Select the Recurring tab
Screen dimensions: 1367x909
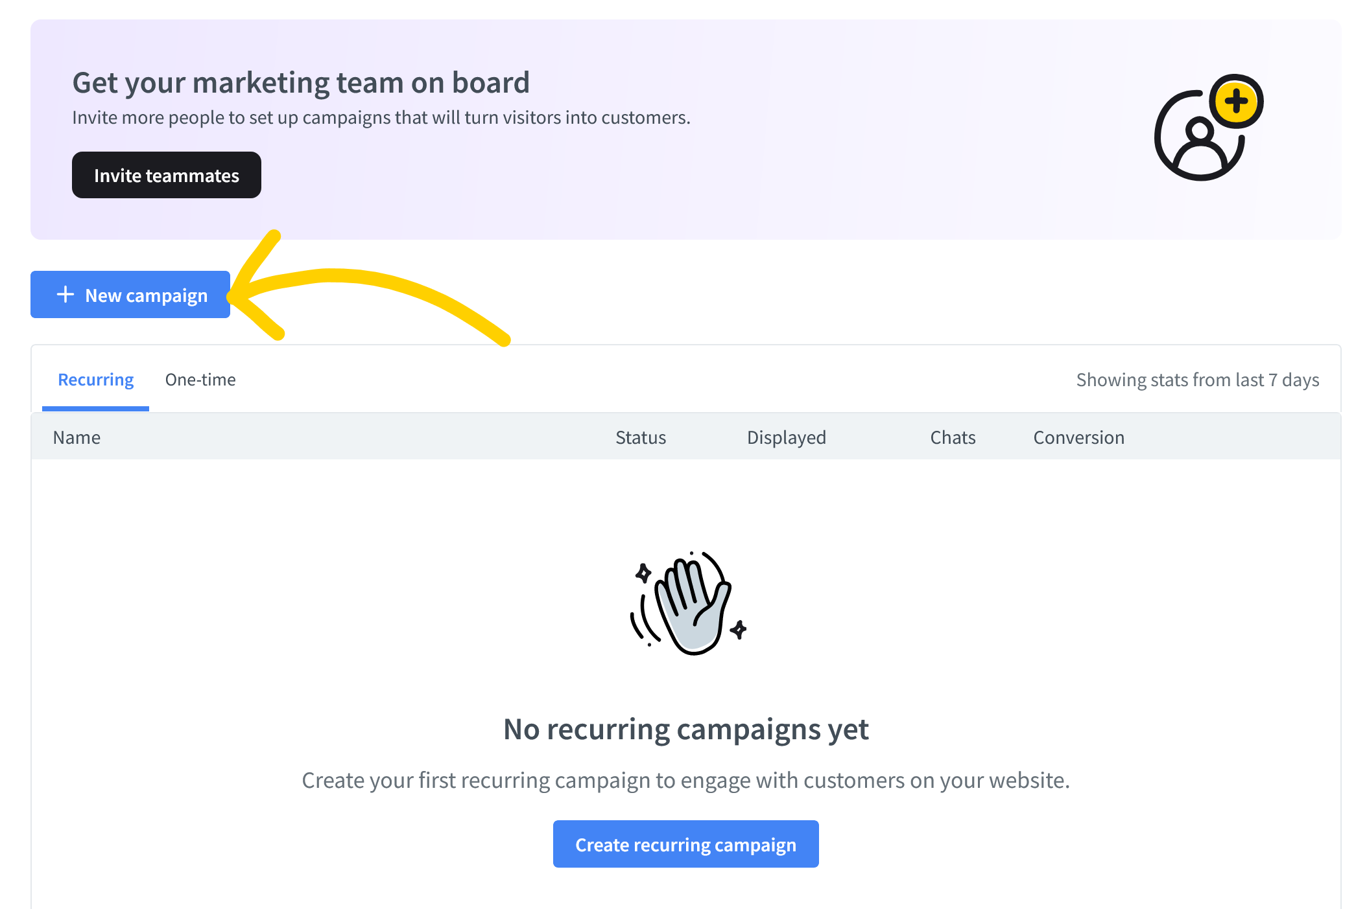96,380
